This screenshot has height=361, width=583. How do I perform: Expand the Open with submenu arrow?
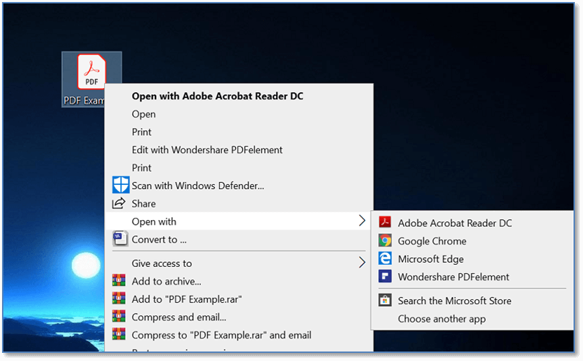[x=362, y=221]
